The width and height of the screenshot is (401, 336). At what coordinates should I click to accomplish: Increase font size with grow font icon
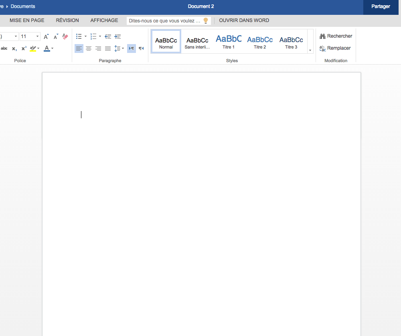(46, 36)
